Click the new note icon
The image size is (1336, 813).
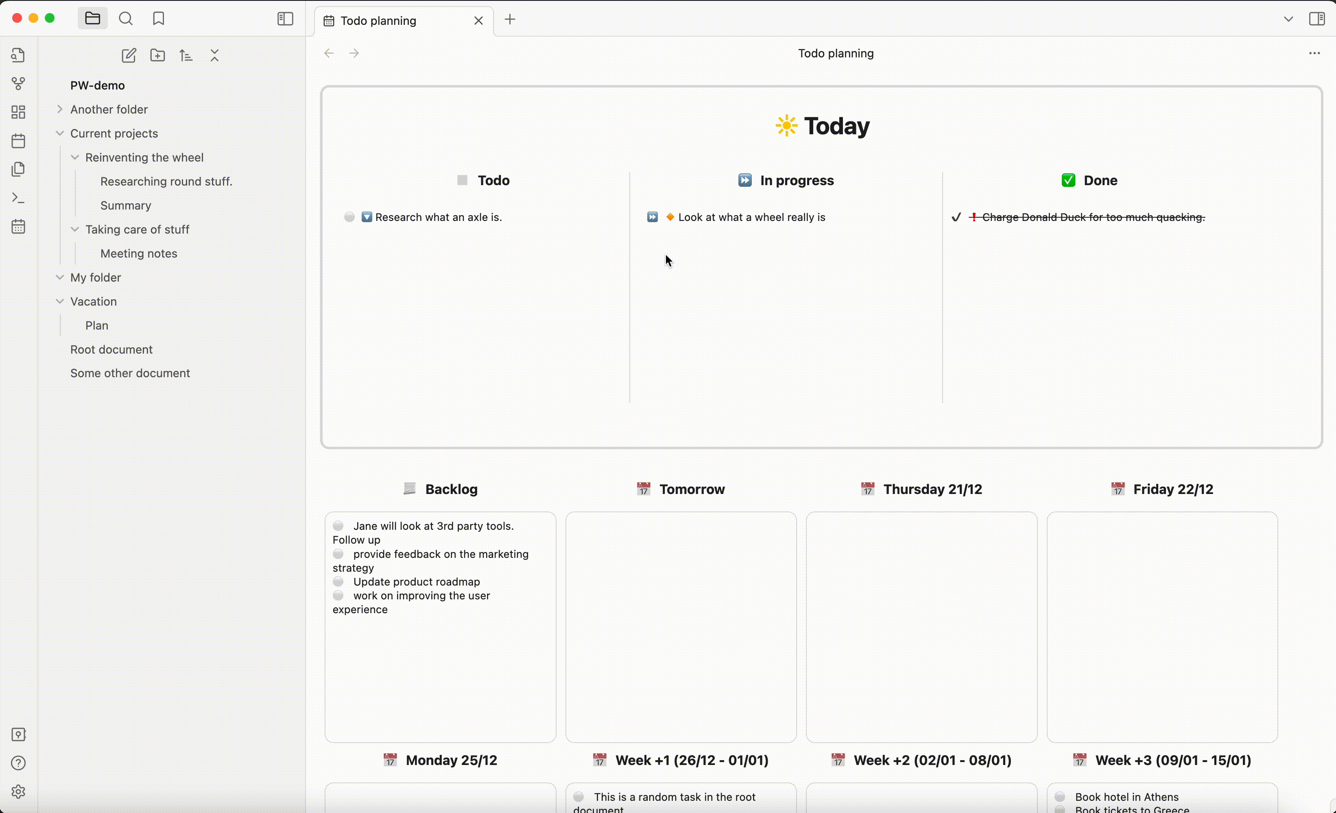tap(129, 55)
